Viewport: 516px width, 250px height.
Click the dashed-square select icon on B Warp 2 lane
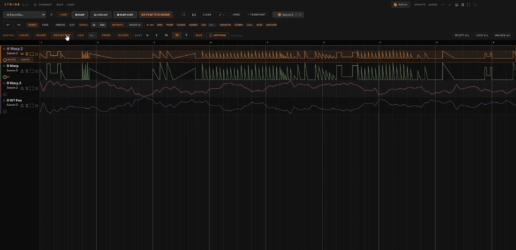point(32,88)
